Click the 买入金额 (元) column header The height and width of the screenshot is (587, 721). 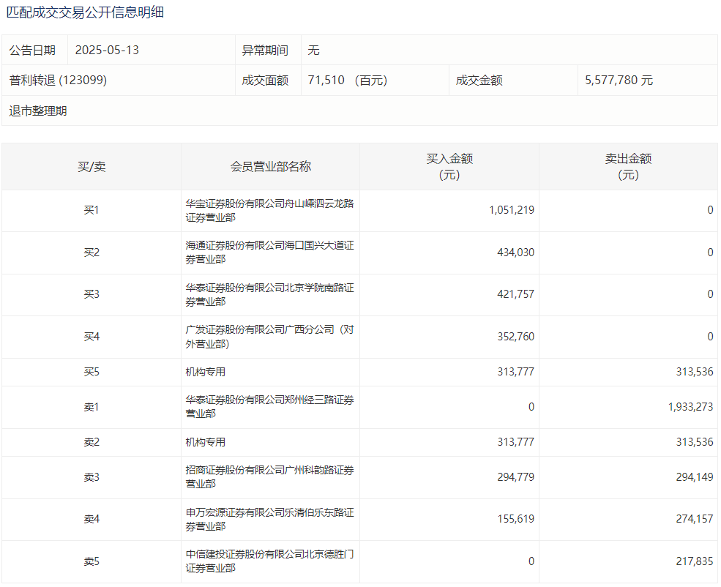pos(449,167)
